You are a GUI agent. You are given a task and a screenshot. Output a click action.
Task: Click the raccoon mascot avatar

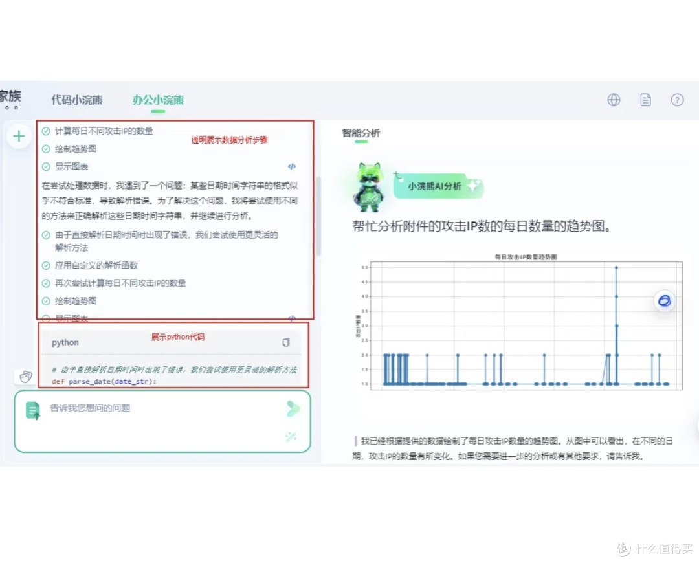click(370, 187)
